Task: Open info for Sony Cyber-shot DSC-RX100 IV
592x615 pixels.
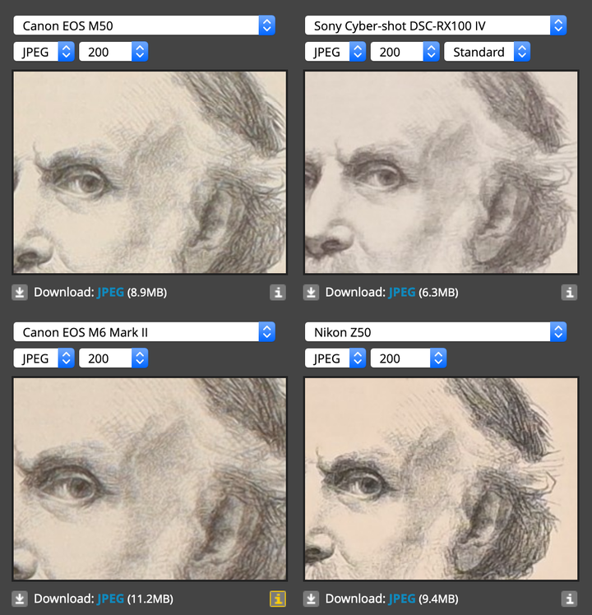Action: tap(569, 293)
